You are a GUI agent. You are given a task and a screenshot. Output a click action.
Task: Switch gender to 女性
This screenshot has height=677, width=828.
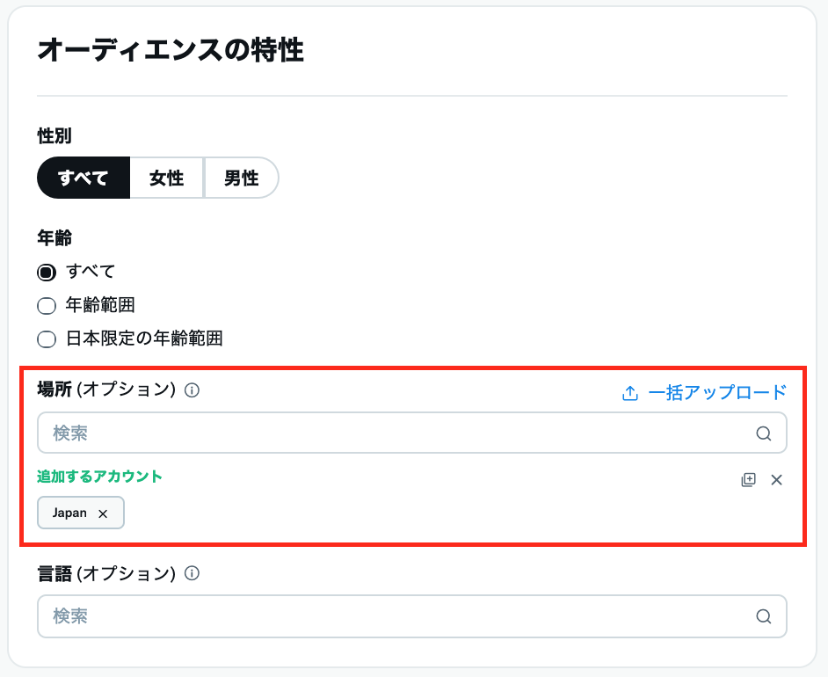(x=166, y=178)
